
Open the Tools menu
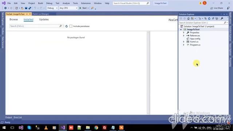[x=75, y=3]
